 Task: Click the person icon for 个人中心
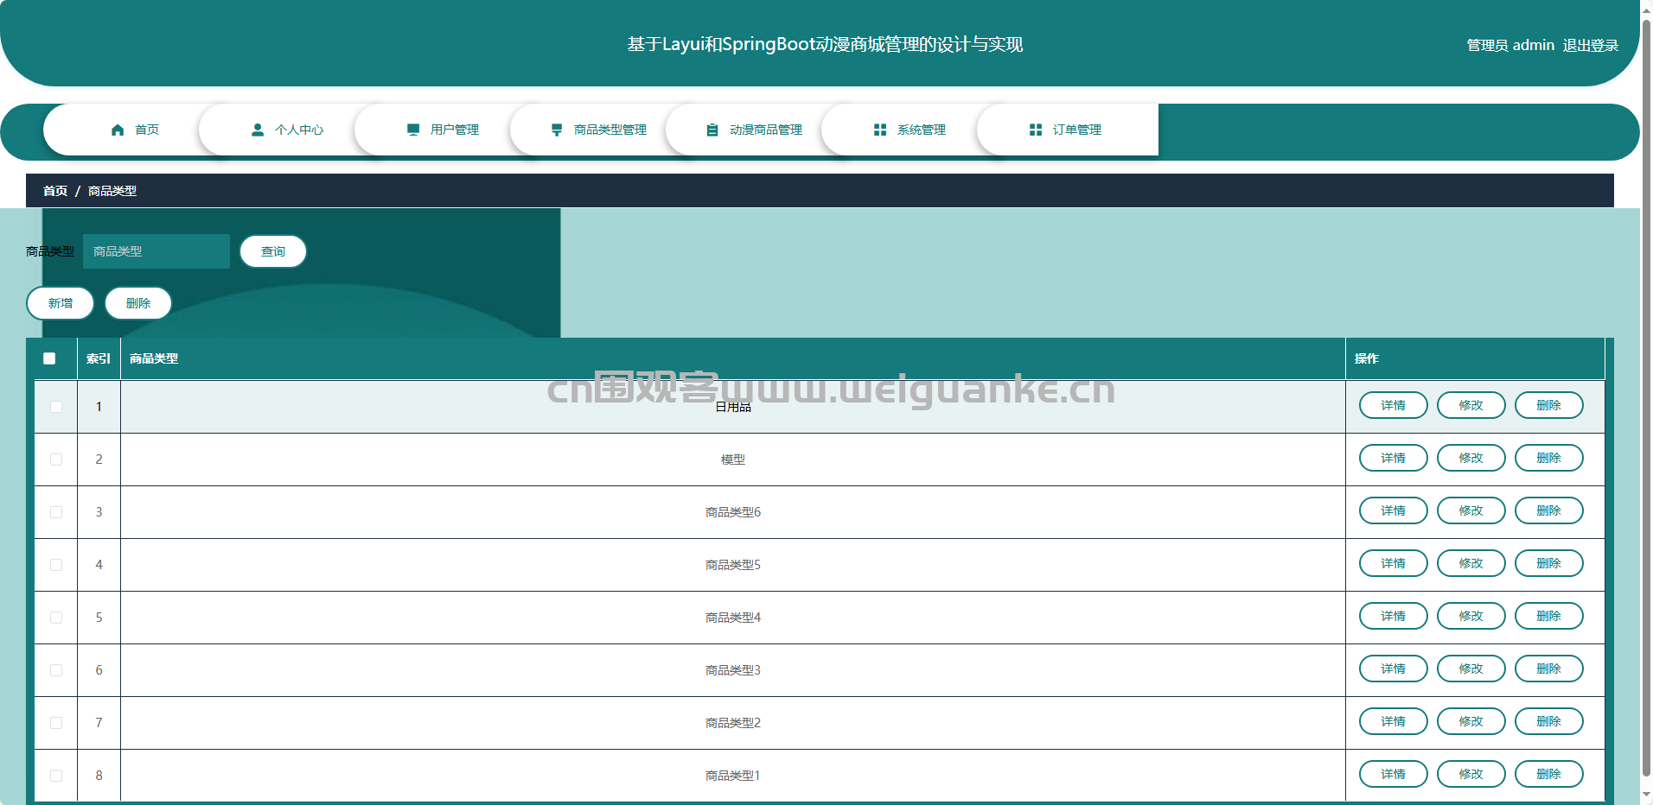coord(258,130)
